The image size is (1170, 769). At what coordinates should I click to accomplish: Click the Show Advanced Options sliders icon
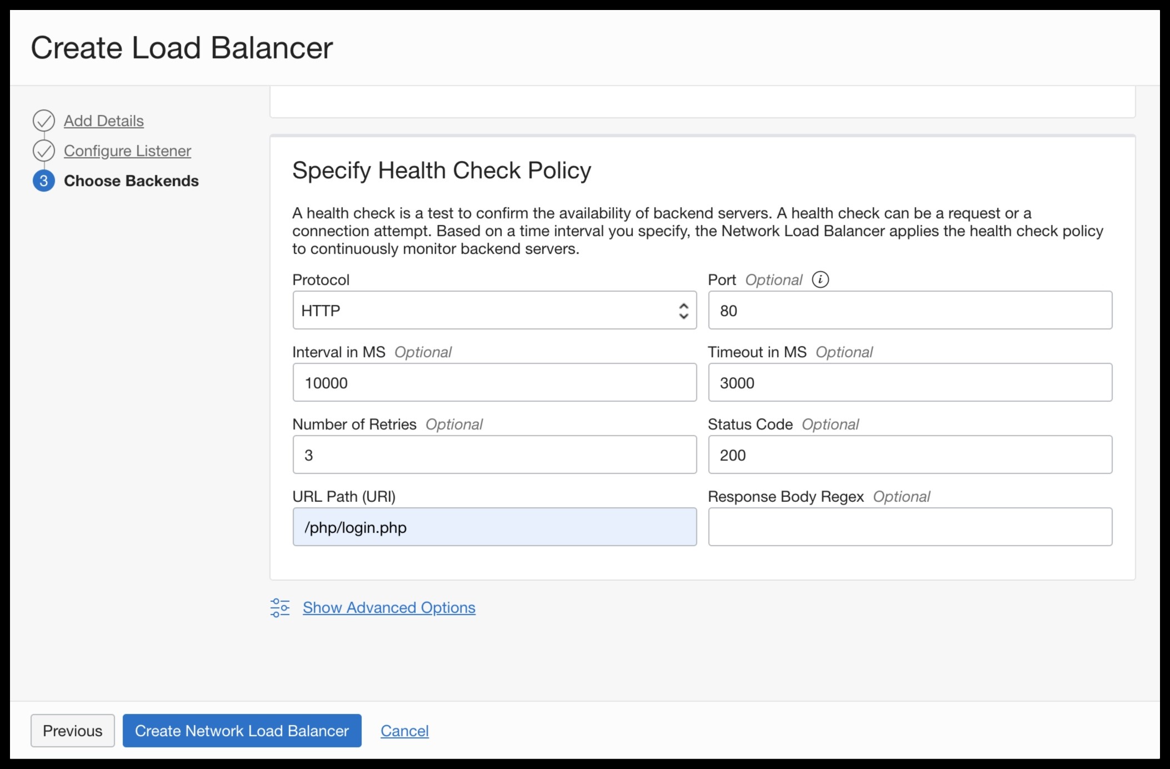(280, 607)
